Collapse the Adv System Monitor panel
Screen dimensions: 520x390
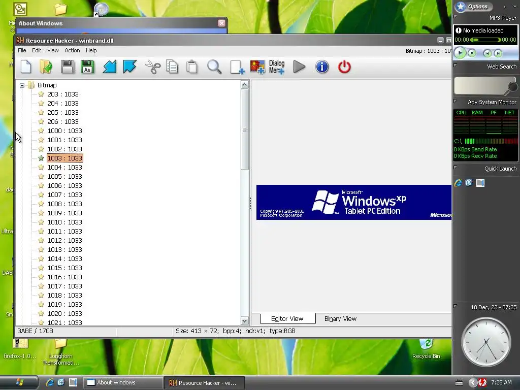(x=456, y=101)
